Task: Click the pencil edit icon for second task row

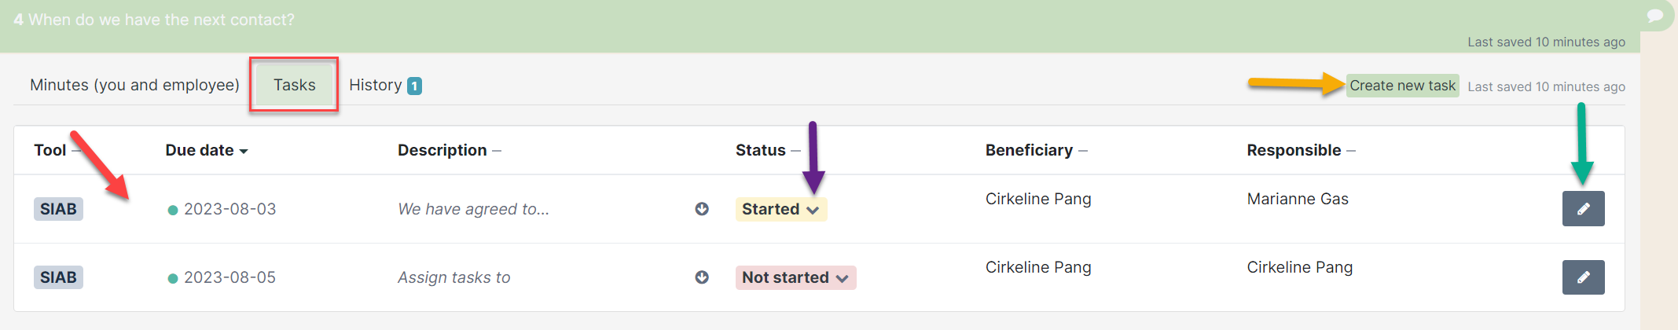Action: click(1583, 277)
